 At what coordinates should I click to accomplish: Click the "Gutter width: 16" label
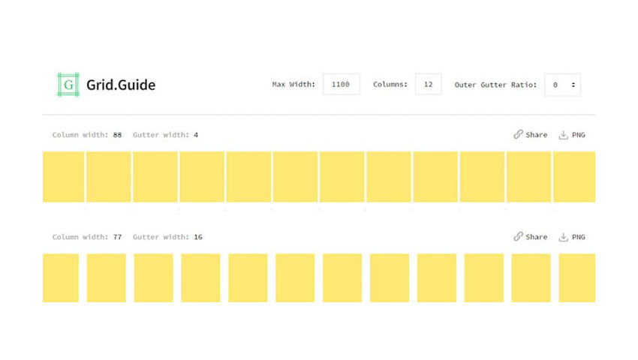click(x=167, y=237)
